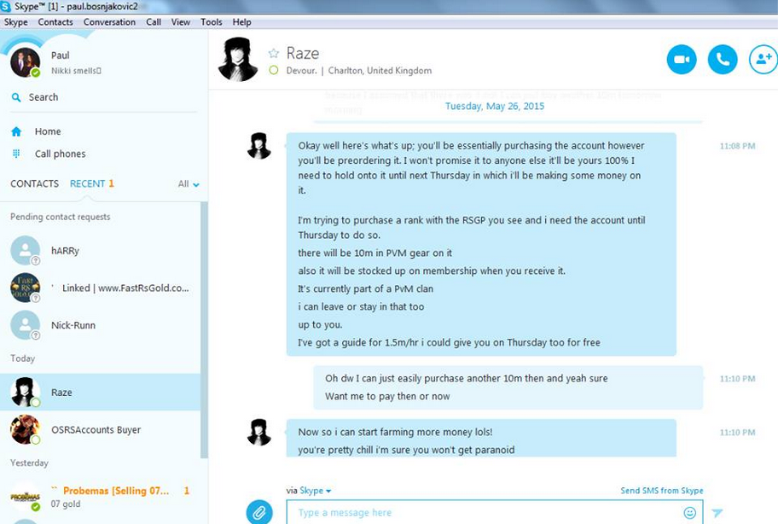Open the Home icon in sidebar
The width and height of the screenshot is (778, 524).
pyautogui.click(x=16, y=131)
